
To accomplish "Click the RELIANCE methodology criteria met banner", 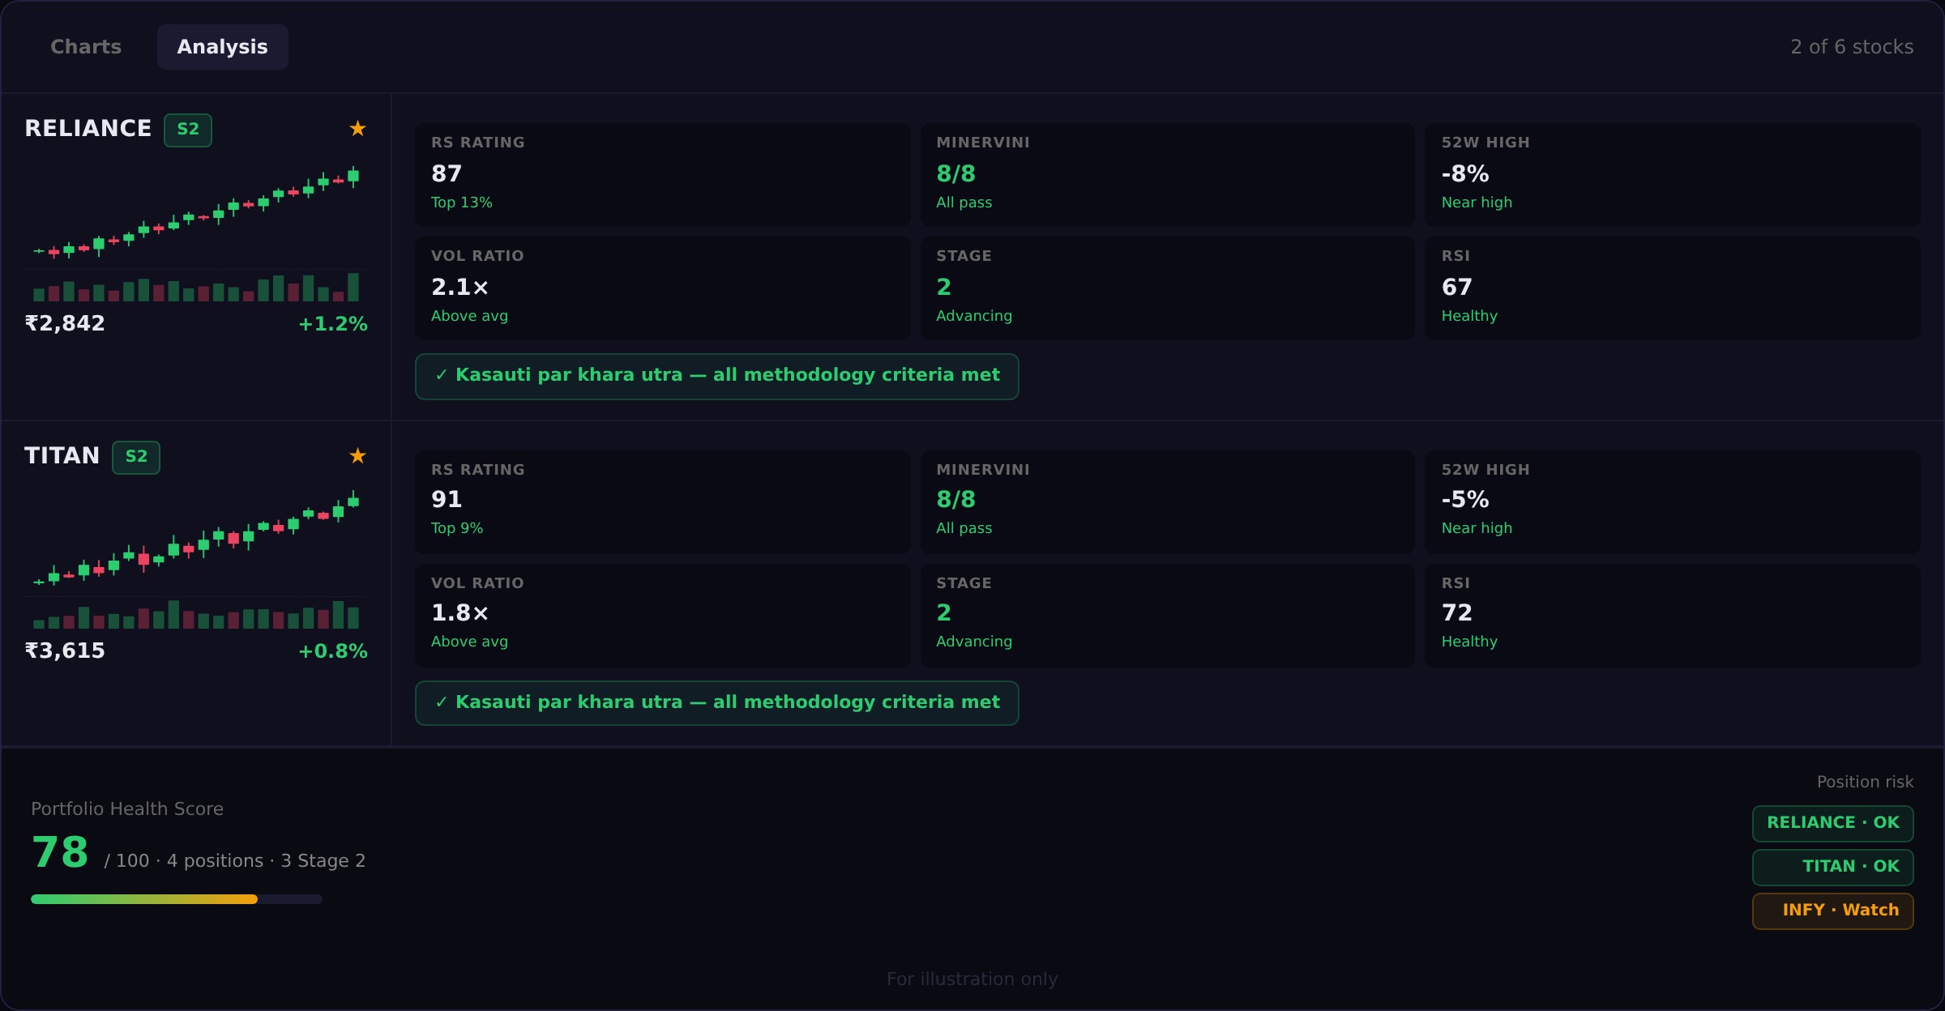I will click(717, 376).
